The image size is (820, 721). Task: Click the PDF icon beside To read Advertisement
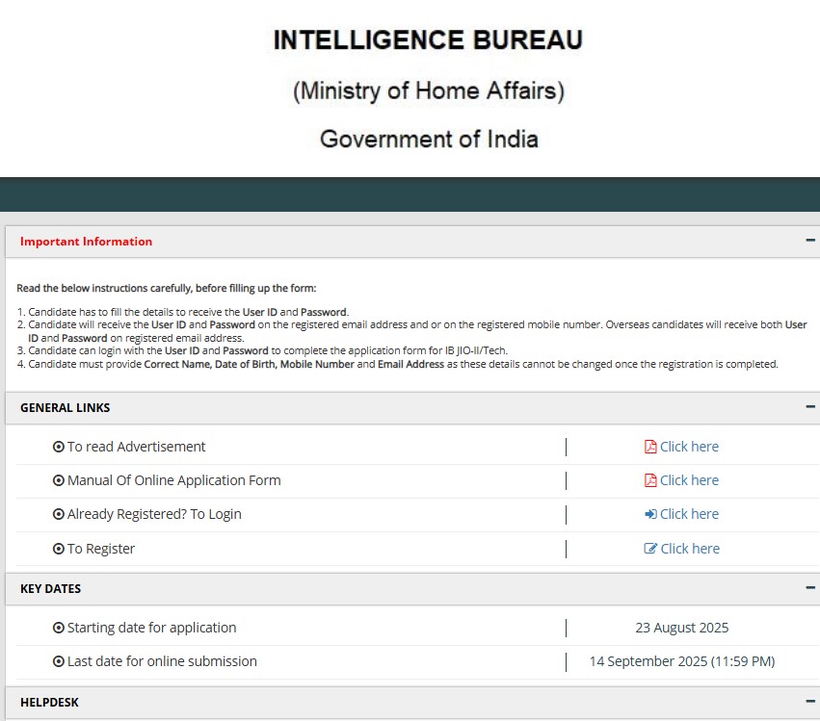(650, 447)
